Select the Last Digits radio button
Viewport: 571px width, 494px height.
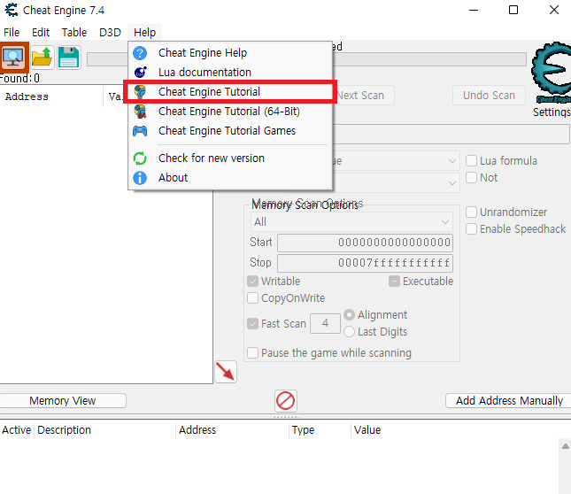tap(349, 332)
